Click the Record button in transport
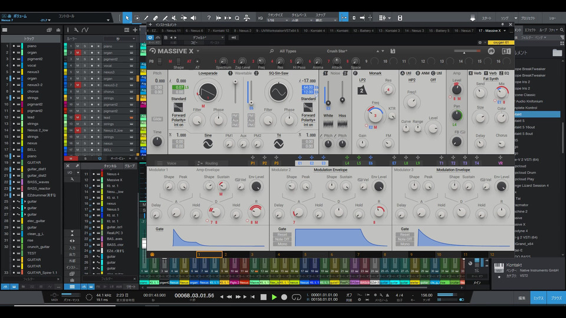The image size is (566, 318). pyautogui.click(x=284, y=297)
